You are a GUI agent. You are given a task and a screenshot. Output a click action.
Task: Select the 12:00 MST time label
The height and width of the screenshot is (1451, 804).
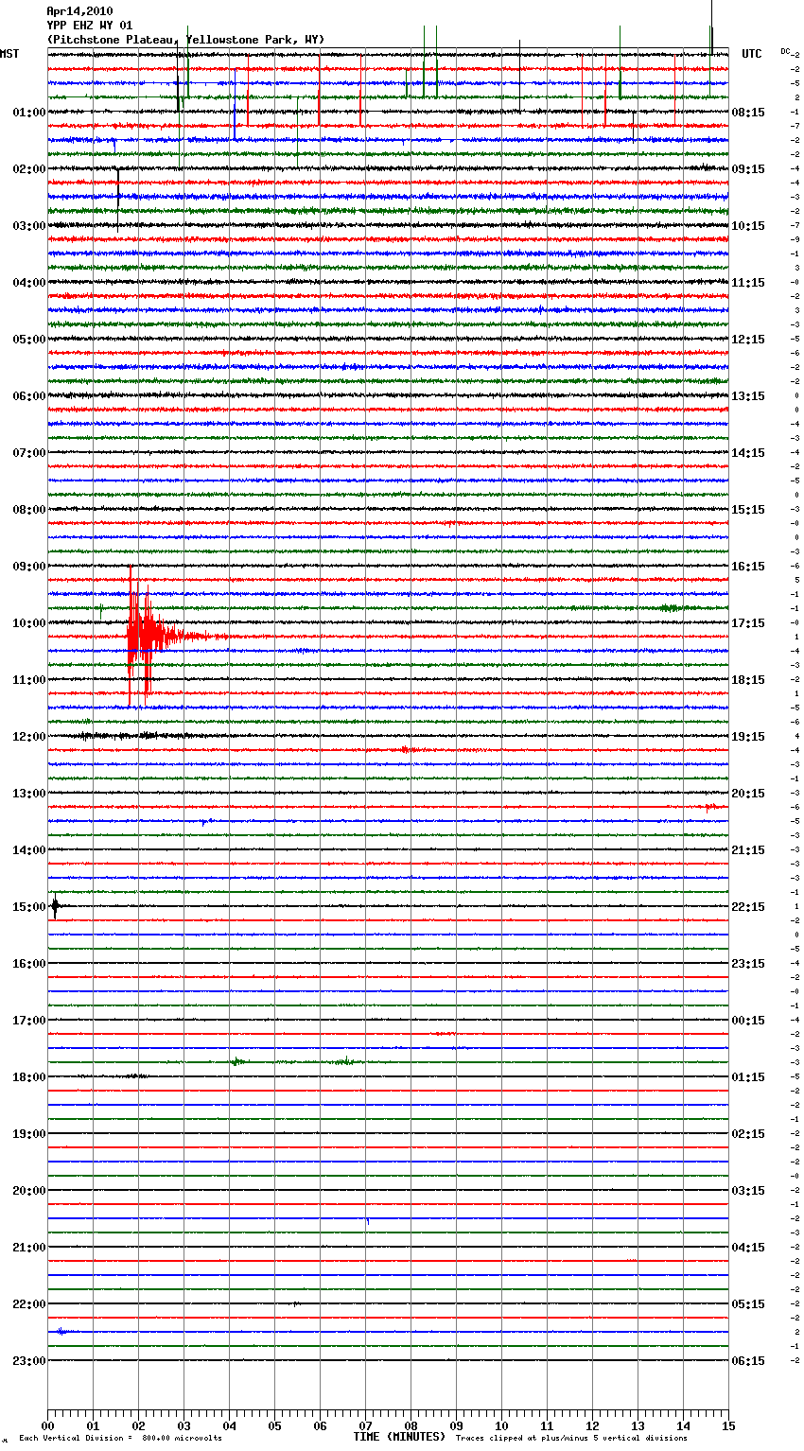(x=29, y=737)
